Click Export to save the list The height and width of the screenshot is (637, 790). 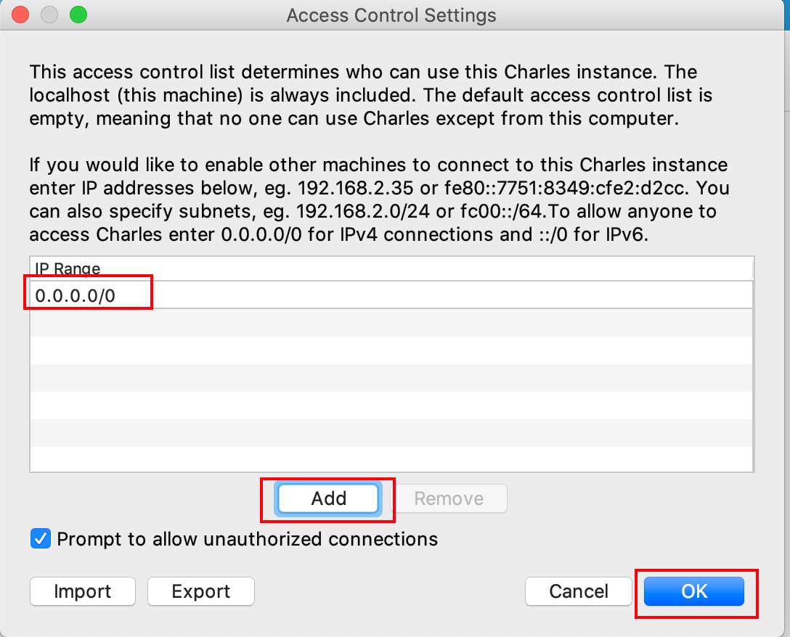(201, 591)
